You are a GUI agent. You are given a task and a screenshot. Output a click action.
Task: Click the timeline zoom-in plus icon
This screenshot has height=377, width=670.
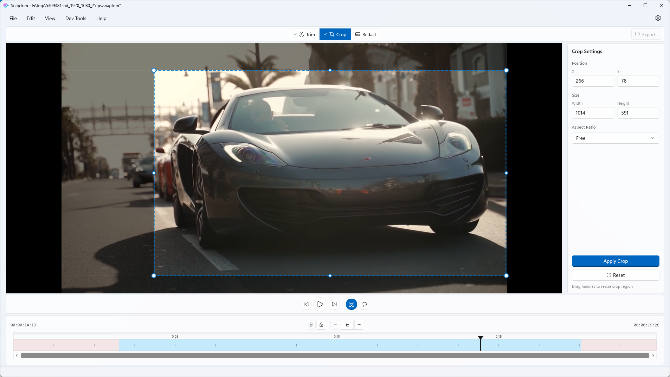tap(359, 325)
